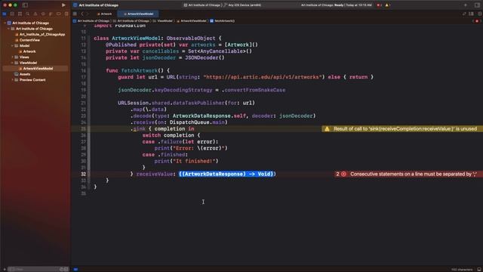Open the related items grid menu
483x272 pixels.
[x=75, y=14]
